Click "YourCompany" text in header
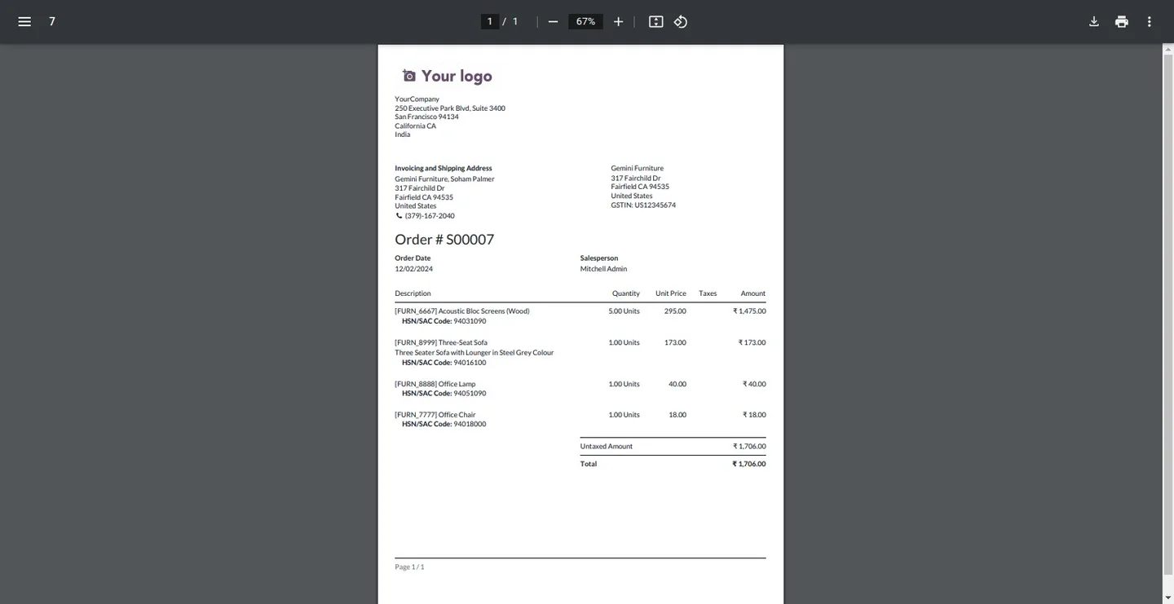The image size is (1174, 604). click(417, 99)
